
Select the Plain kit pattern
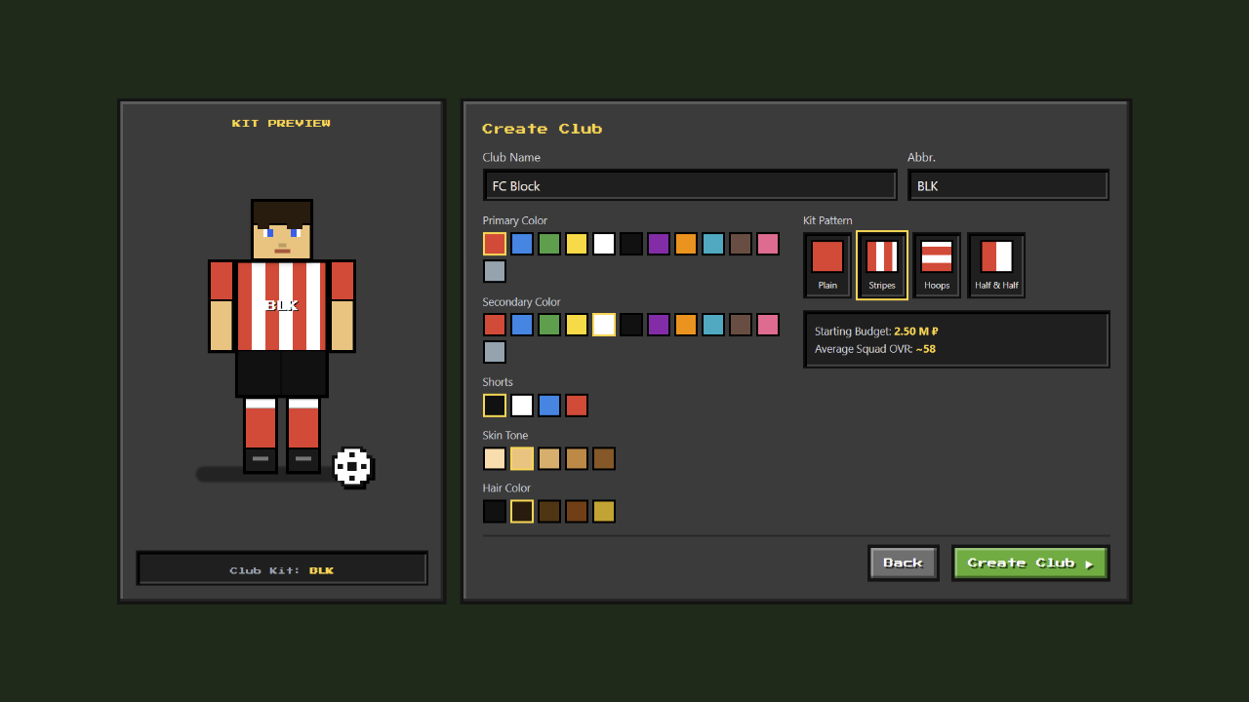tap(827, 265)
